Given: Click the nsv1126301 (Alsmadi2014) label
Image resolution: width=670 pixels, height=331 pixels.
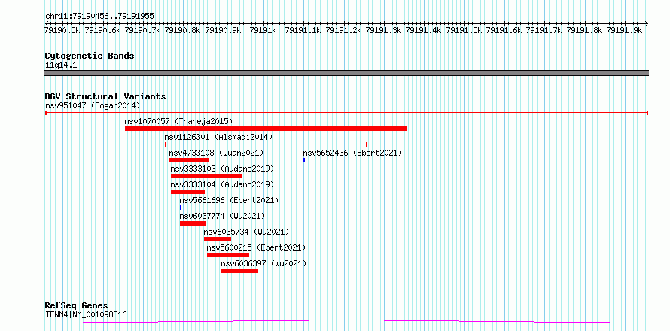Looking at the screenshot, I should pyautogui.click(x=218, y=137).
